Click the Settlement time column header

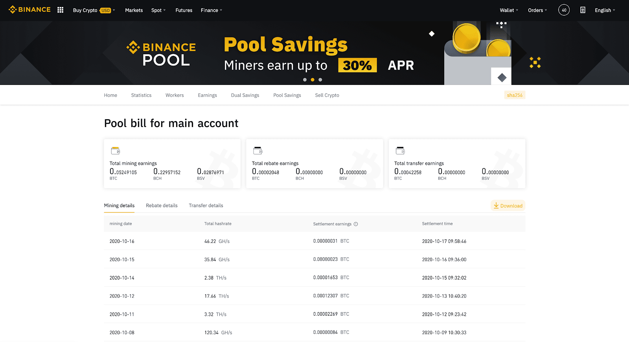tap(437, 224)
